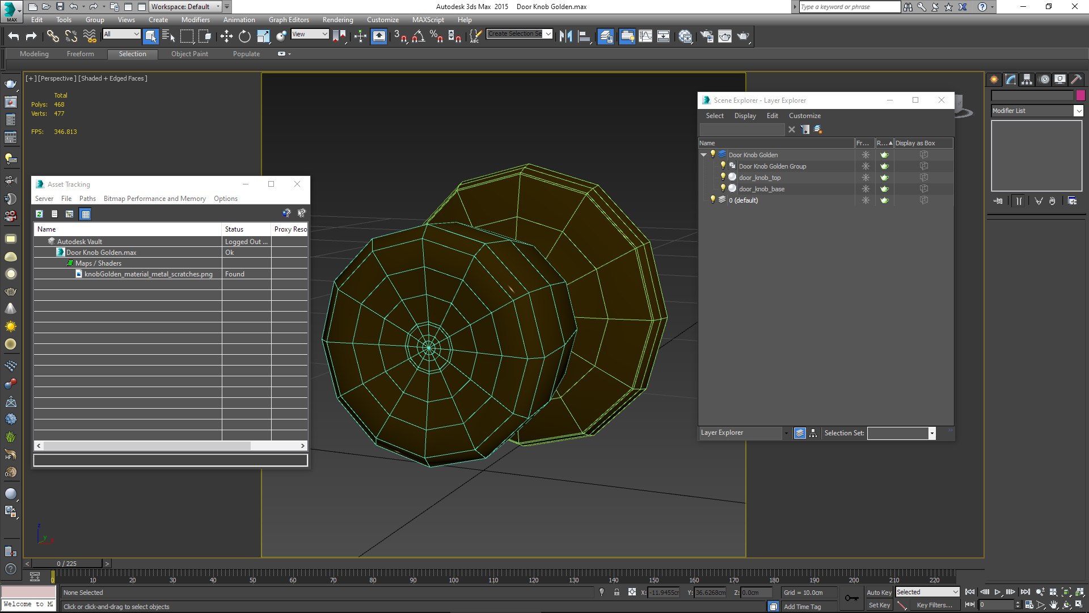Screen dimensions: 1089x613
Task: Click the Redo arrow icon
Action: tap(31, 36)
